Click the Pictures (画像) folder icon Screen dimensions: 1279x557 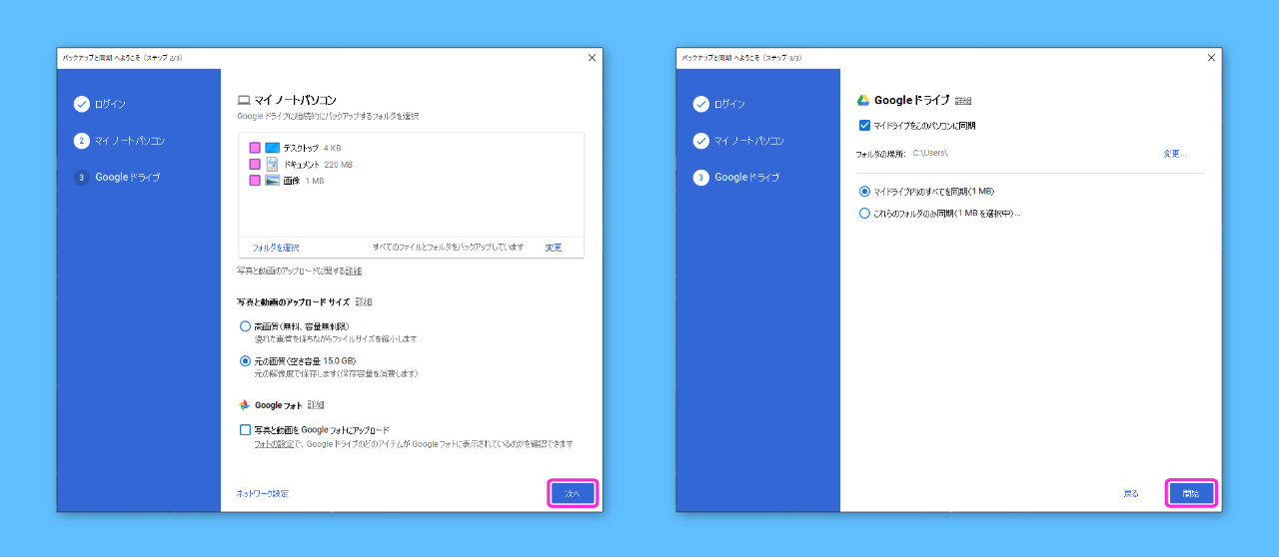272,181
